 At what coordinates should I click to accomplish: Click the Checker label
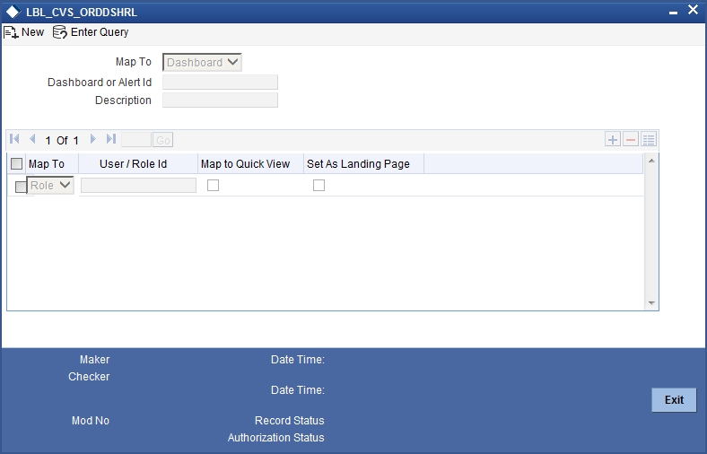[x=89, y=377]
